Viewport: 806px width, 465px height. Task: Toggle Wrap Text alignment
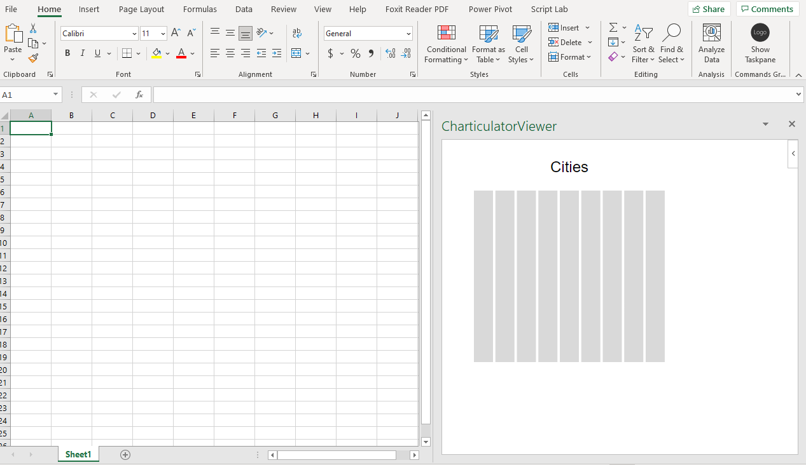(x=297, y=32)
